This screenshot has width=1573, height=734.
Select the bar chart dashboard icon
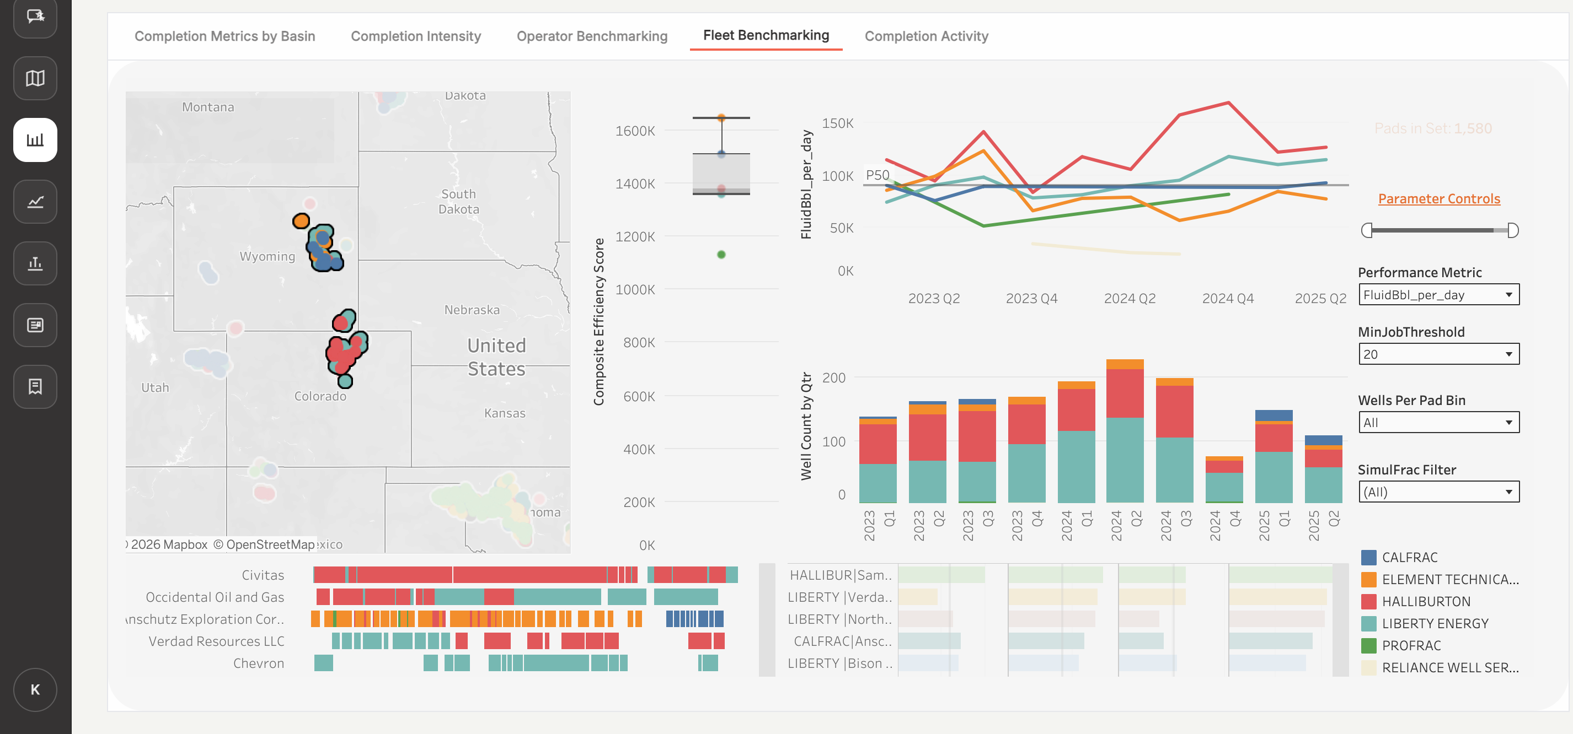tap(35, 140)
